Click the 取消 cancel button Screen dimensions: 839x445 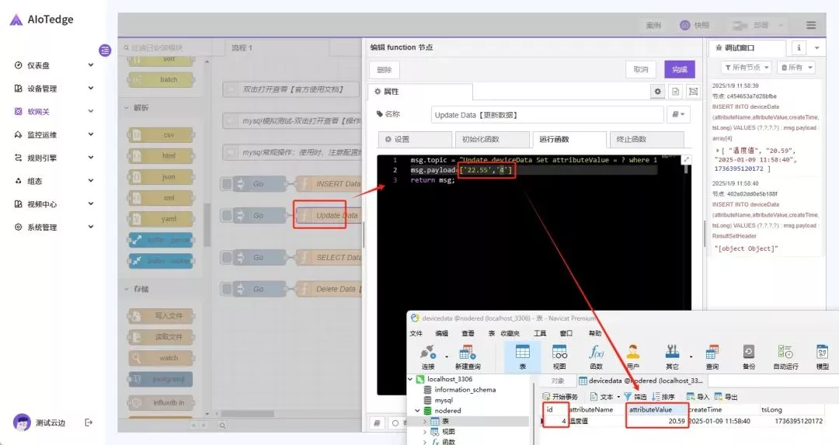click(640, 70)
